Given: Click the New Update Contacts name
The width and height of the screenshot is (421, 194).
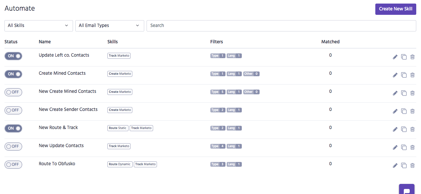Looking at the screenshot, I should [61, 146].
